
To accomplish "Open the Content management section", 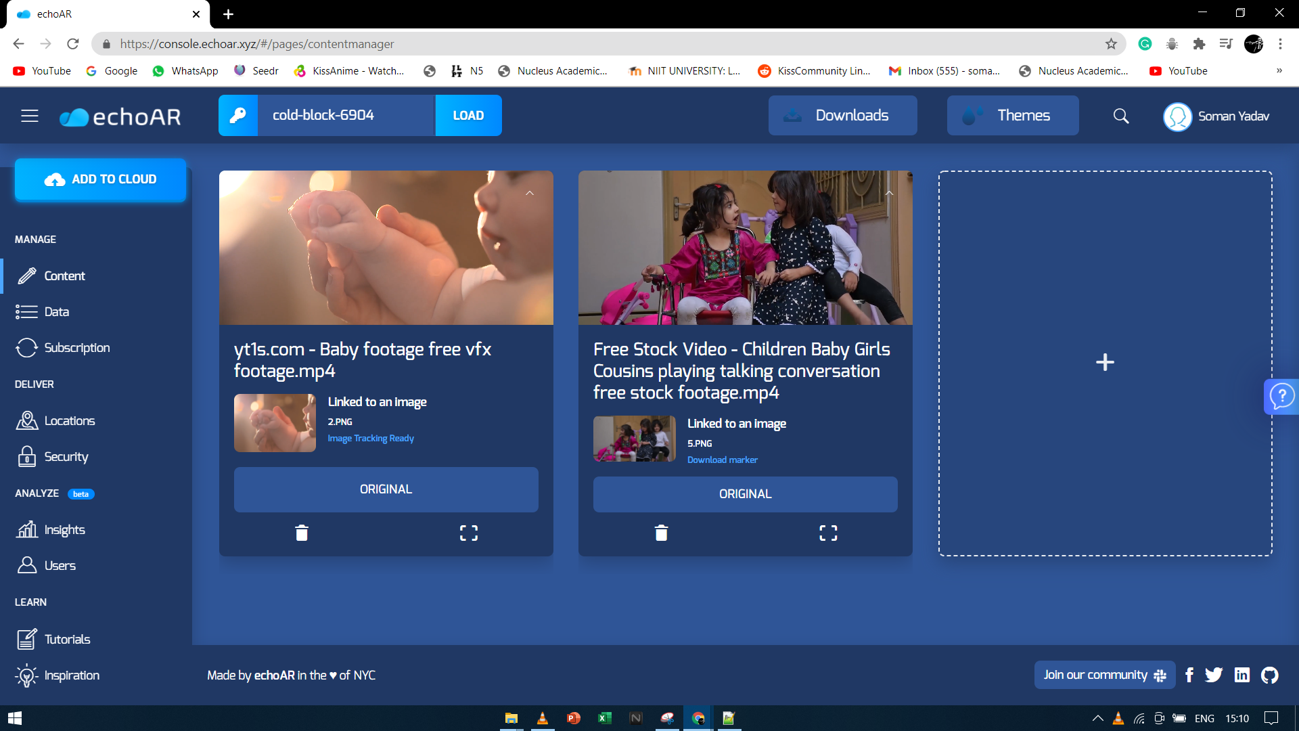I will 64,275.
